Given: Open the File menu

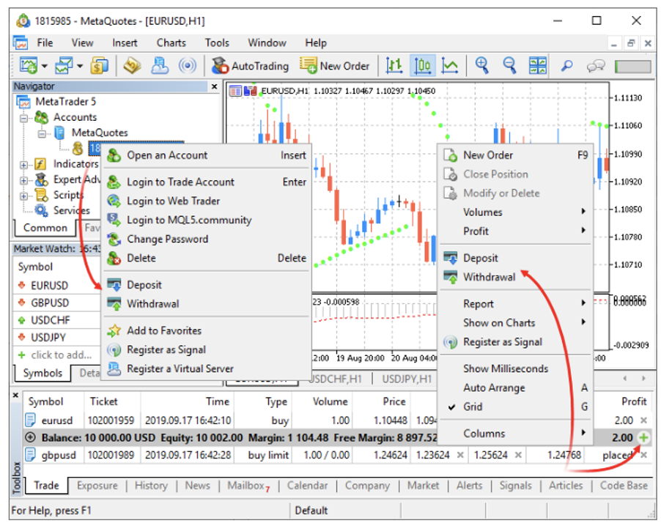Looking at the screenshot, I should (x=45, y=43).
